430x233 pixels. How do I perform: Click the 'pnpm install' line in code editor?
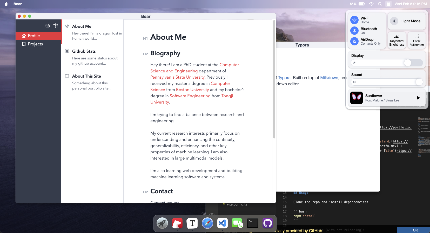(305, 216)
